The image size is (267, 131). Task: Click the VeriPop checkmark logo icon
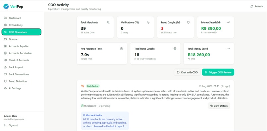click(x=6, y=6)
